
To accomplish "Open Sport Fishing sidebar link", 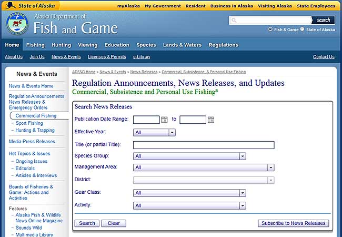I will click(x=29, y=123).
